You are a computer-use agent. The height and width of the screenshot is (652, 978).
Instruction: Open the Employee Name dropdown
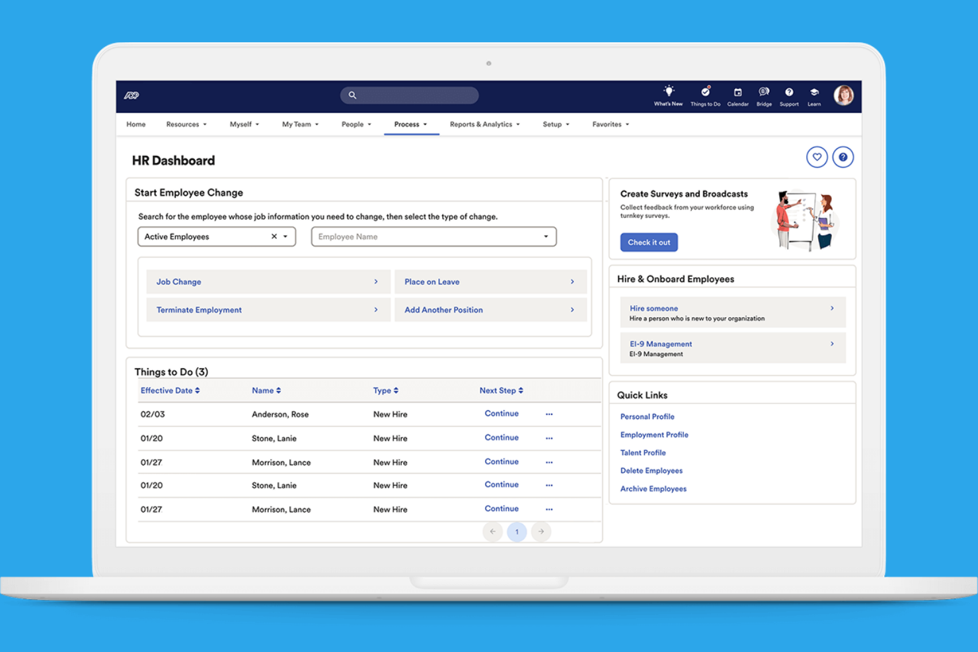pos(545,236)
